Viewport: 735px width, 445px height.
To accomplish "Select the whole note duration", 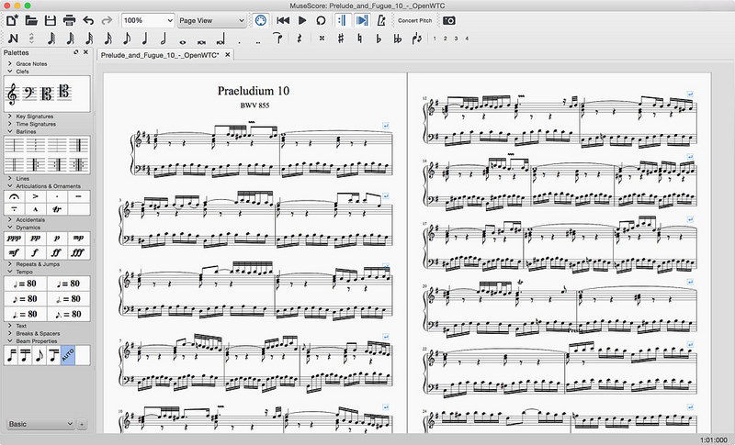I will click(x=182, y=41).
